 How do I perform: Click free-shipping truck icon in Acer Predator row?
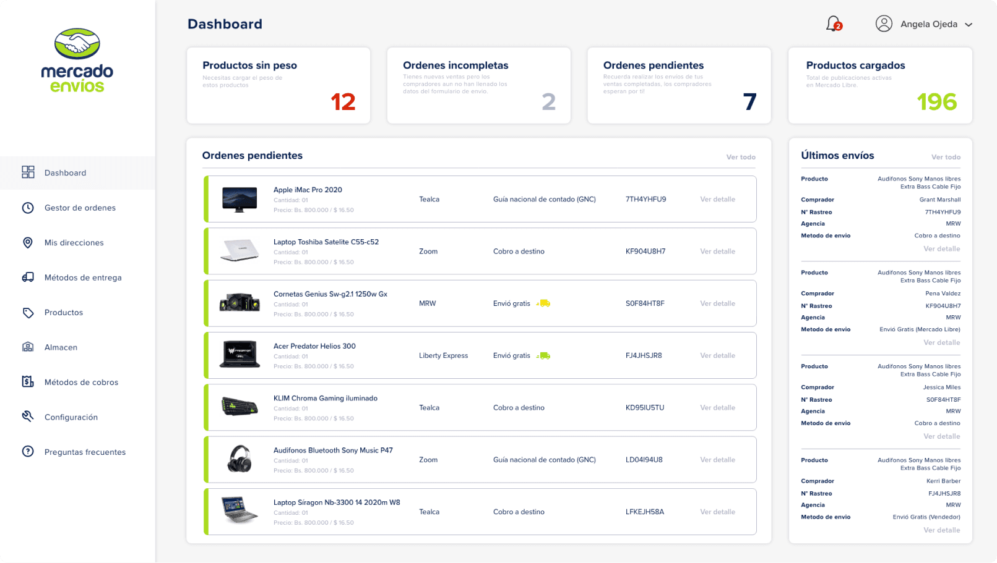(543, 355)
